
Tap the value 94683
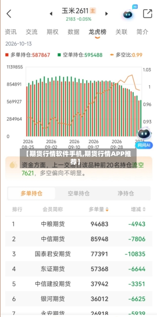pyautogui.click(x=99, y=224)
